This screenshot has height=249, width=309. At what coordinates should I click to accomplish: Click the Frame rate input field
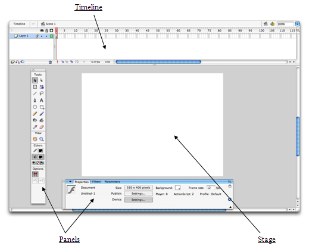tap(210, 188)
